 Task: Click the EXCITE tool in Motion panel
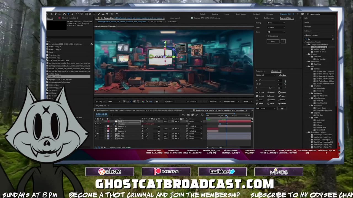pyautogui.click(x=260, y=92)
